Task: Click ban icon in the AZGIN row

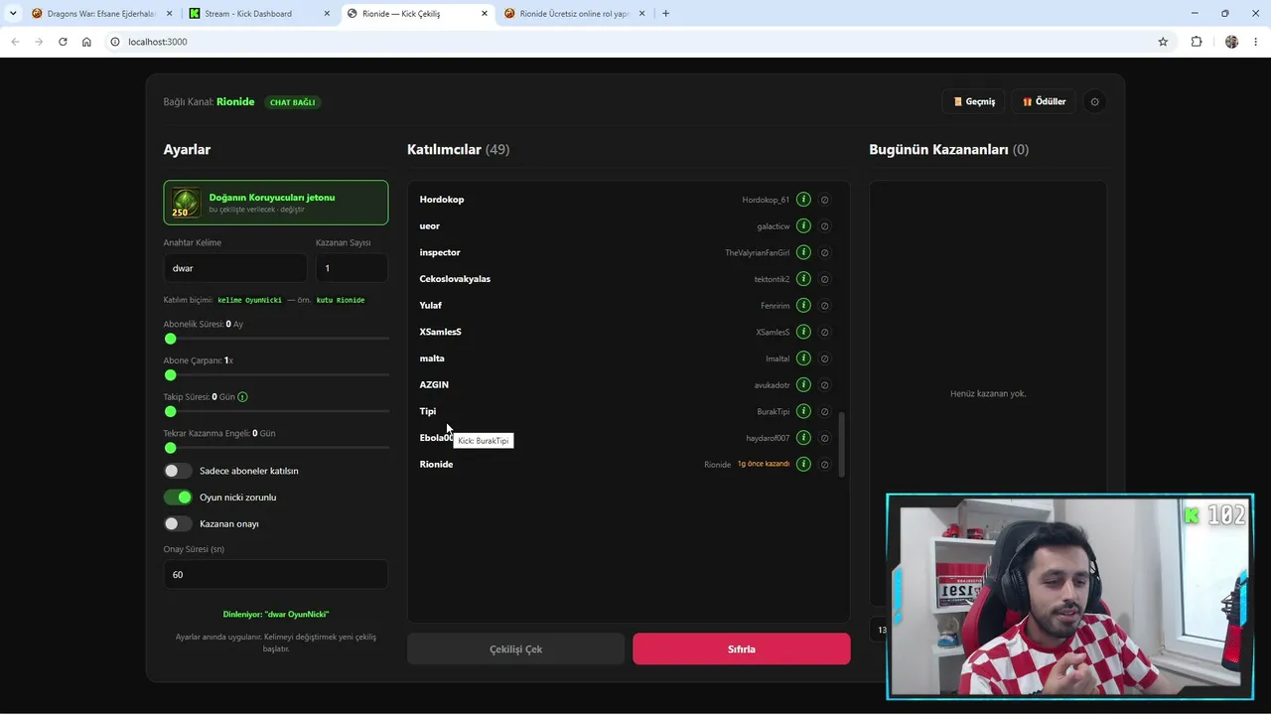Action: tap(824, 385)
